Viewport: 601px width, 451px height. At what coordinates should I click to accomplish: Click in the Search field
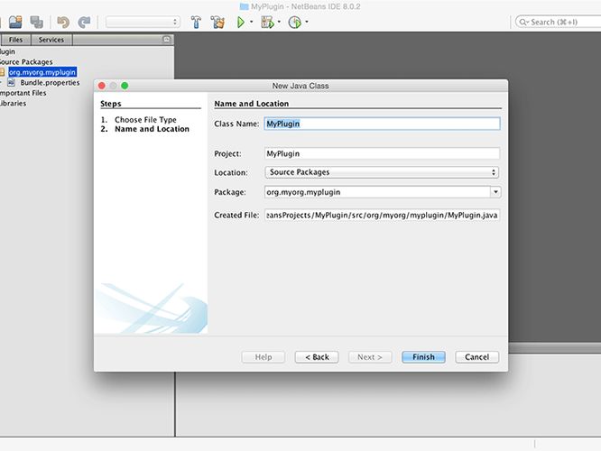(x=559, y=22)
